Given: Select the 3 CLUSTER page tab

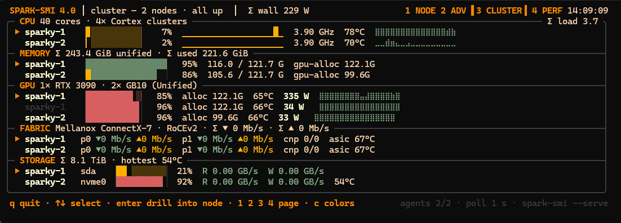Looking at the screenshot, I should (x=499, y=11).
